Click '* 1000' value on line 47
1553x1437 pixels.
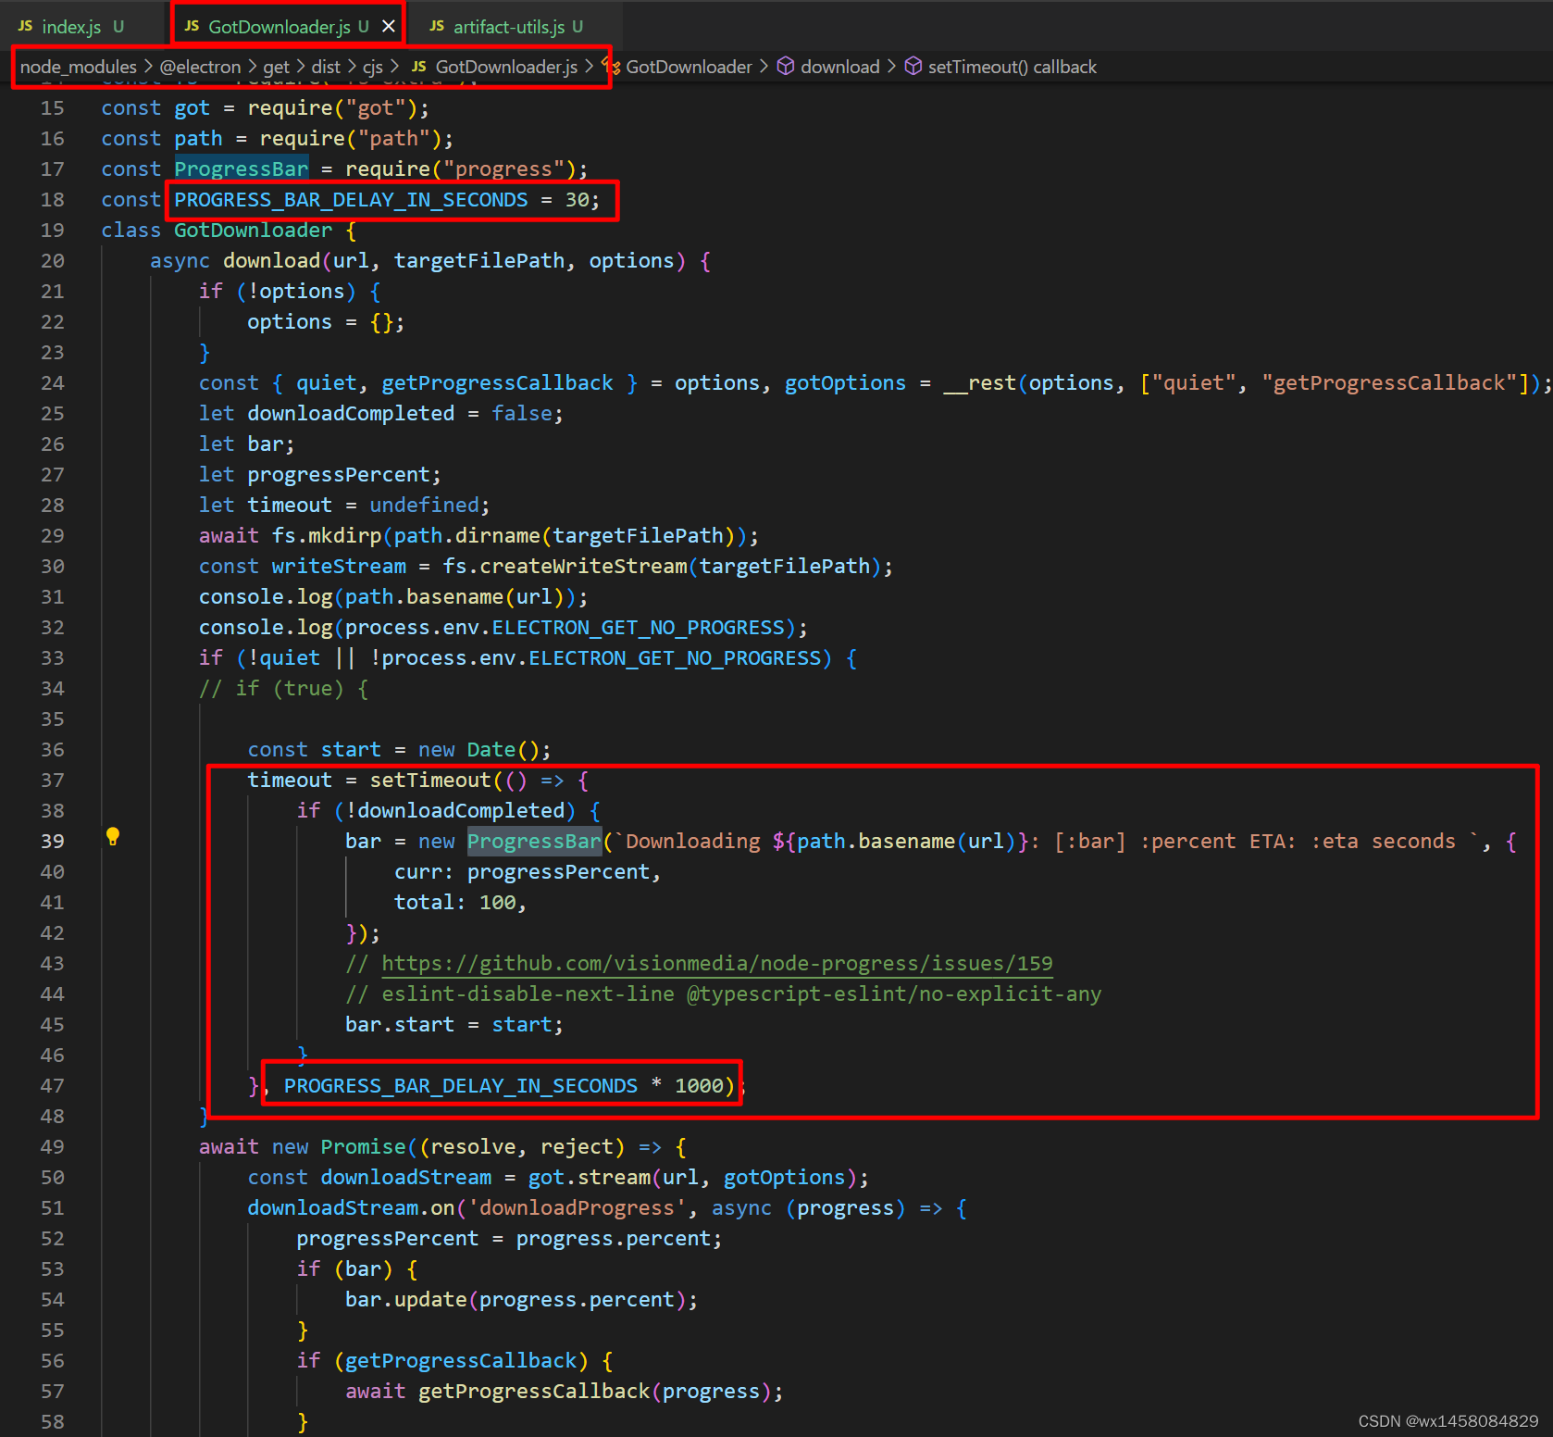pos(687,1086)
